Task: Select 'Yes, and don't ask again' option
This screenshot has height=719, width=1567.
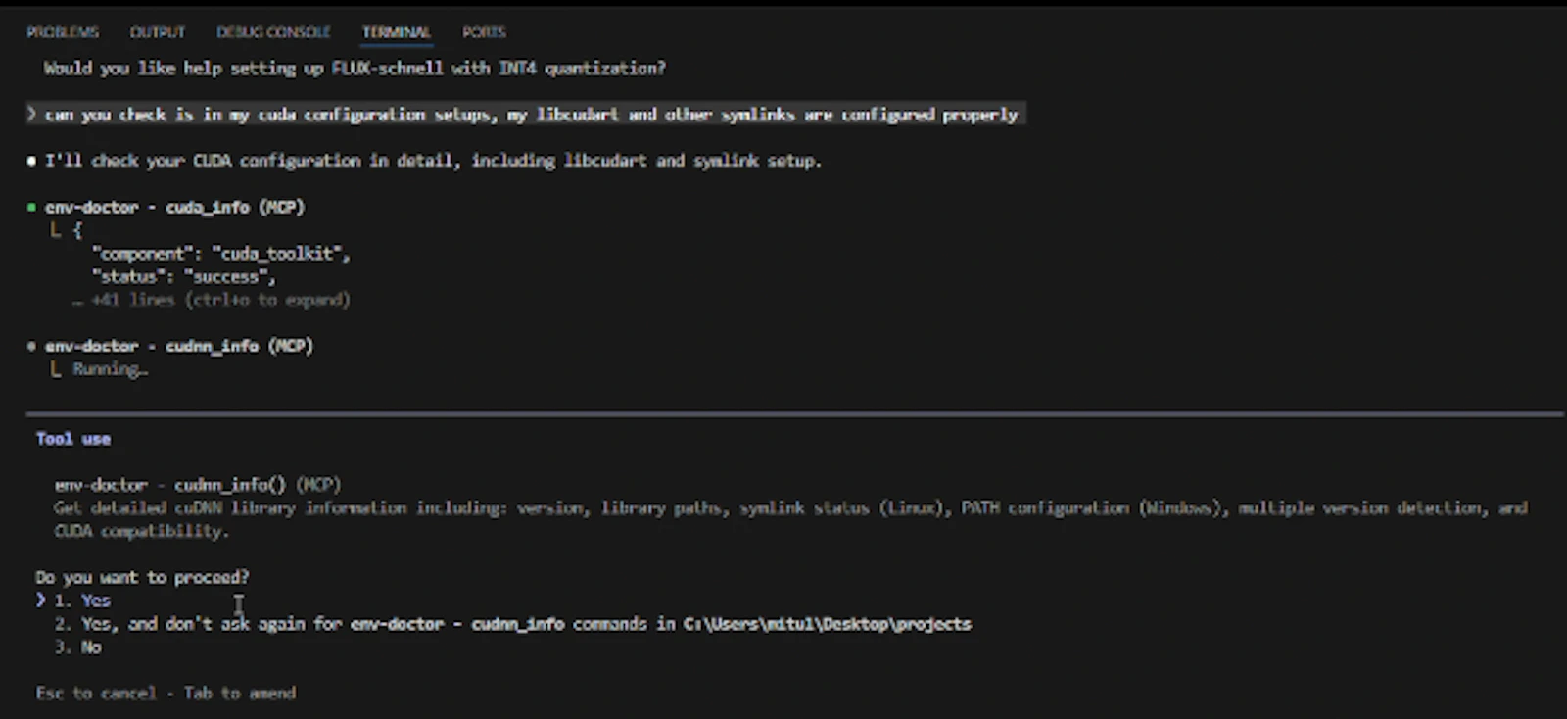Action: pyautogui.click(x=512, y=624)
